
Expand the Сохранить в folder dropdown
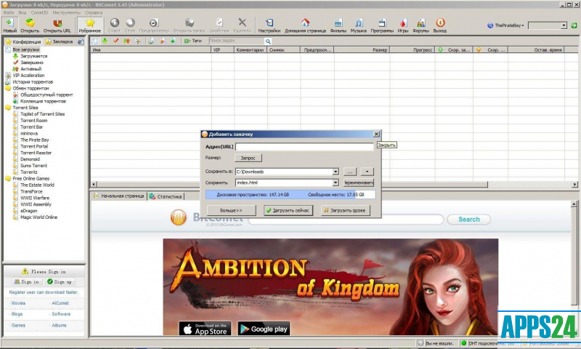pos(336,172)
